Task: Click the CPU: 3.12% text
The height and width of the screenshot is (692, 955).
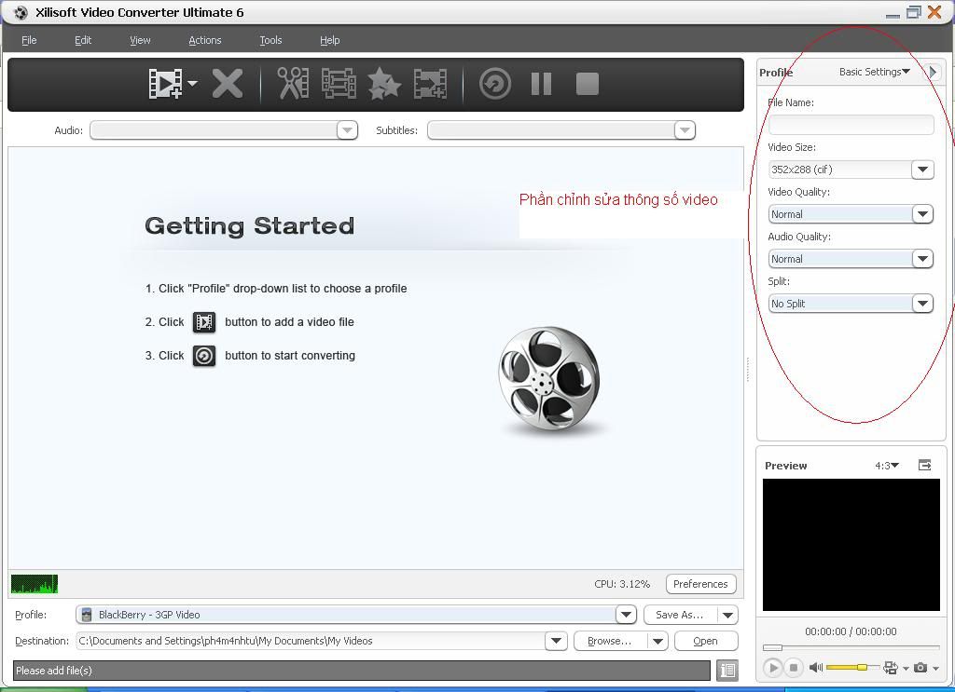Action: tap(622, 584)
